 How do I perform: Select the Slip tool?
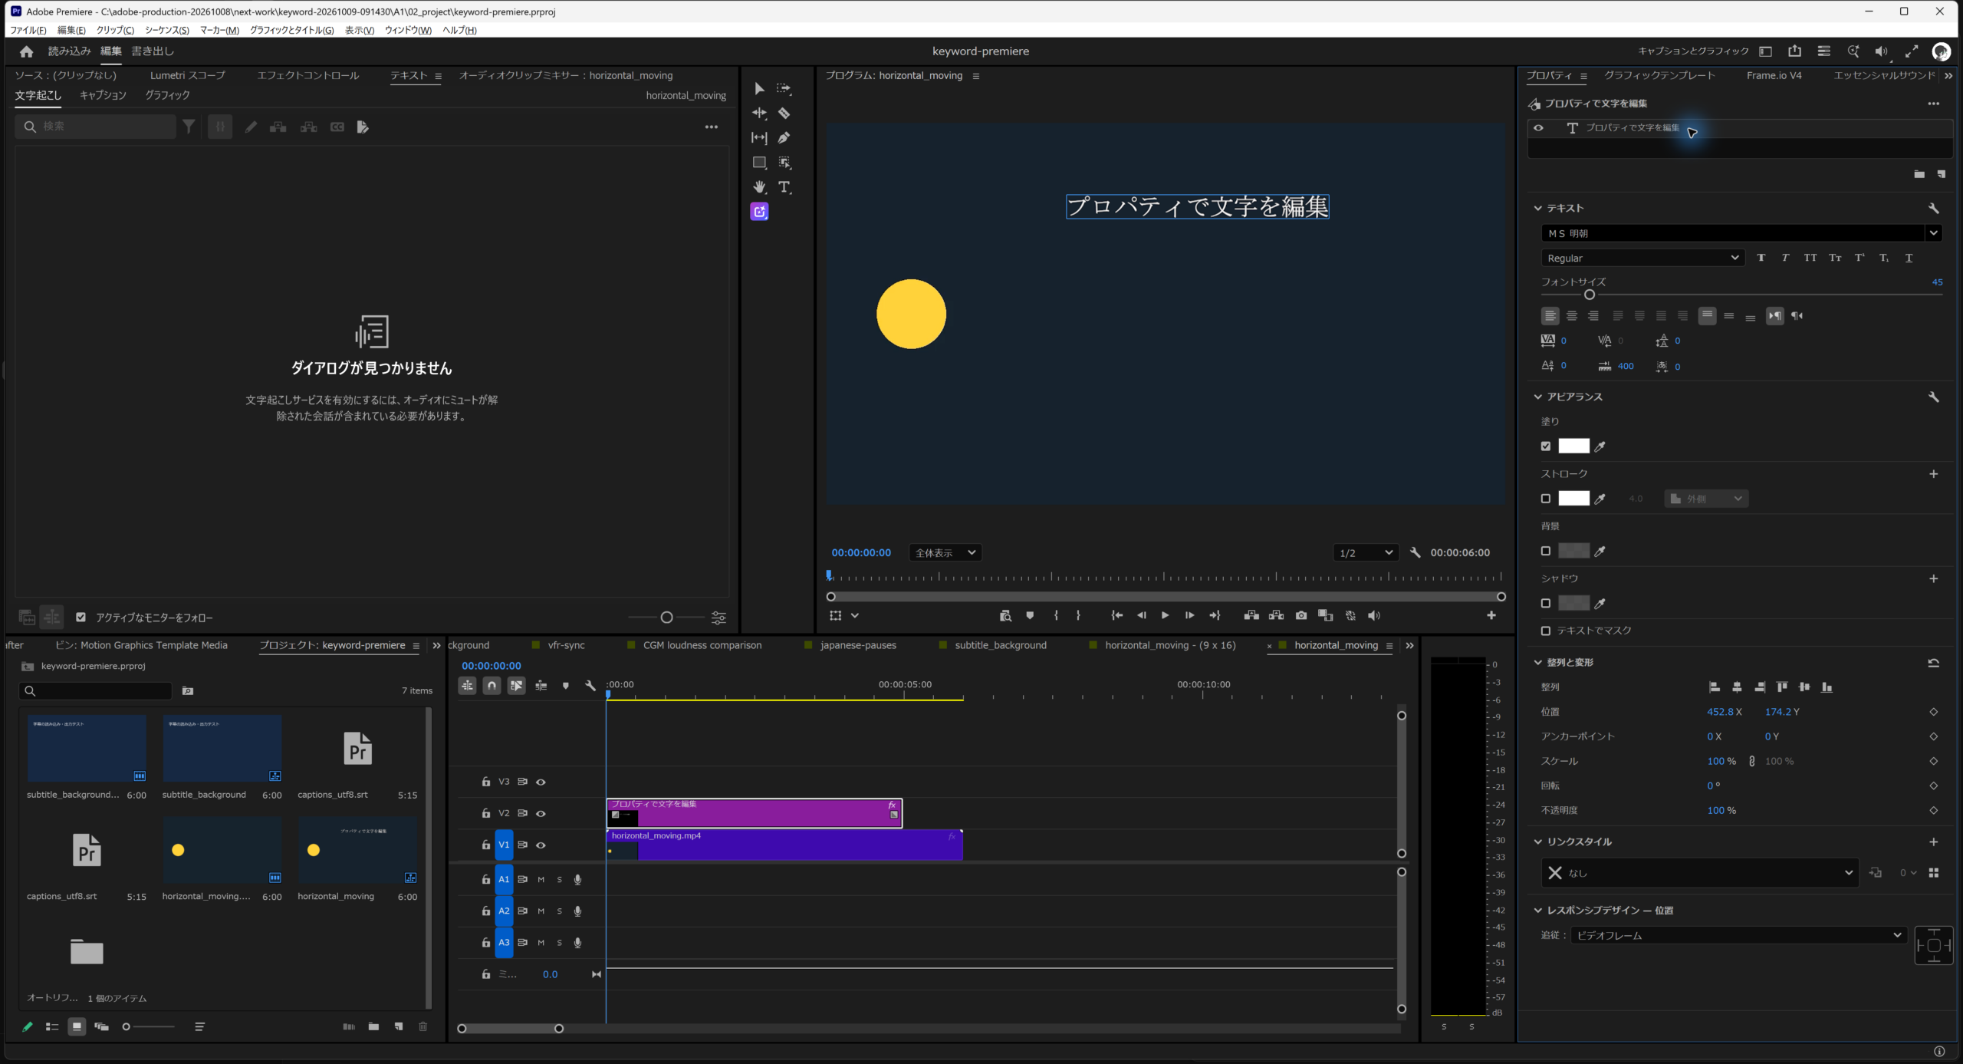[x=759, y=138]
